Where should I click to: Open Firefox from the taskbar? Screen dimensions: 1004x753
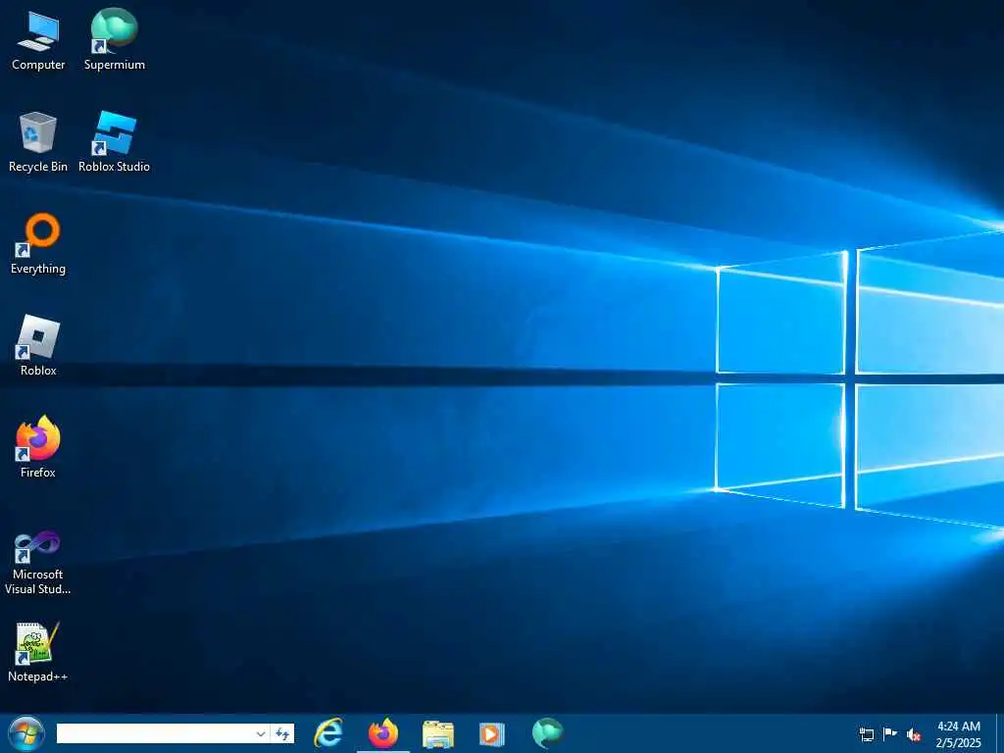[383, 733]
